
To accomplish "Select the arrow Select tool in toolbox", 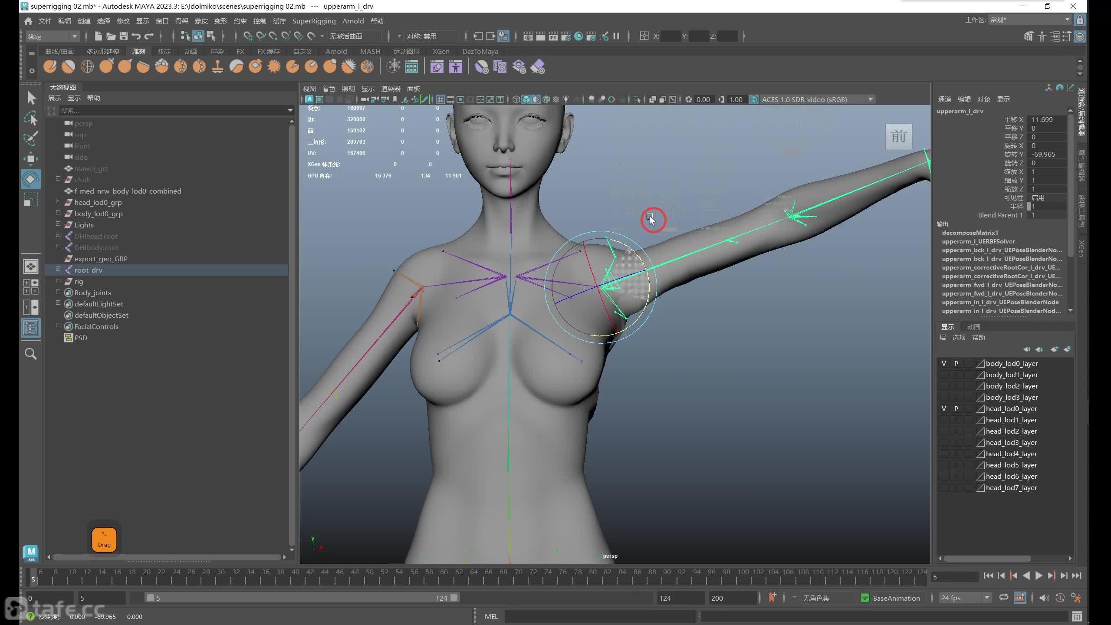I will pyautogui.click(x=31, y=98).
